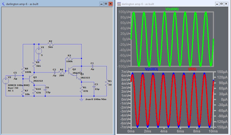Maximize the waveform plot window

pyautogui.click(x=221, y=4)
